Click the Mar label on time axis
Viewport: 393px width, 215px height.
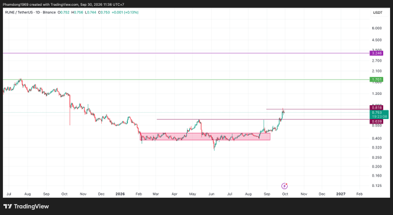(156, 194)
